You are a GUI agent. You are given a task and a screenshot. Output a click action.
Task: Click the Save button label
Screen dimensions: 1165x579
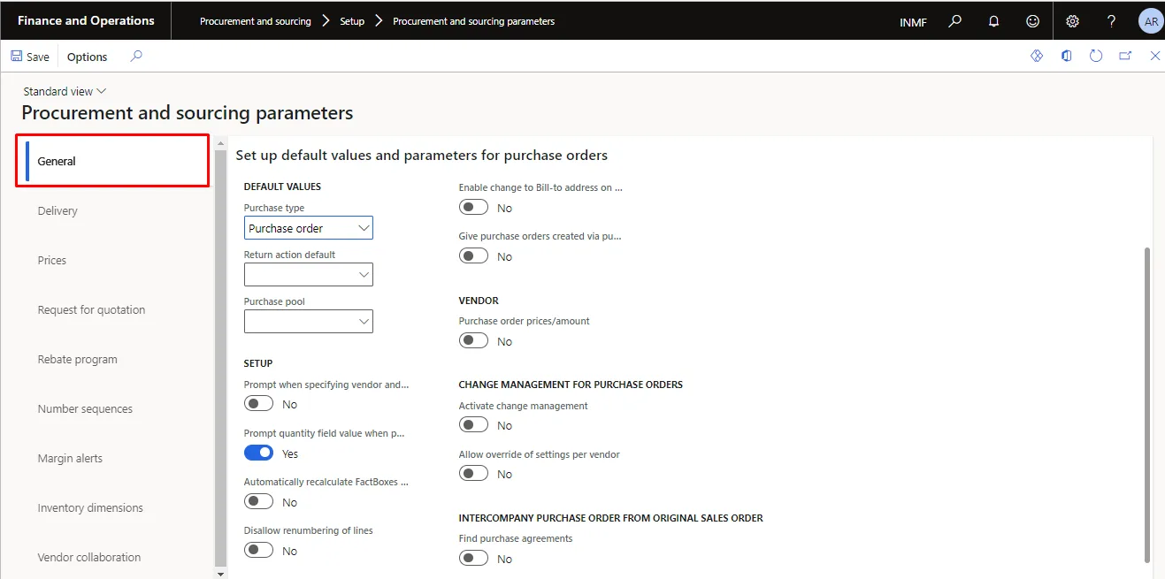click(x=38, y=57)
